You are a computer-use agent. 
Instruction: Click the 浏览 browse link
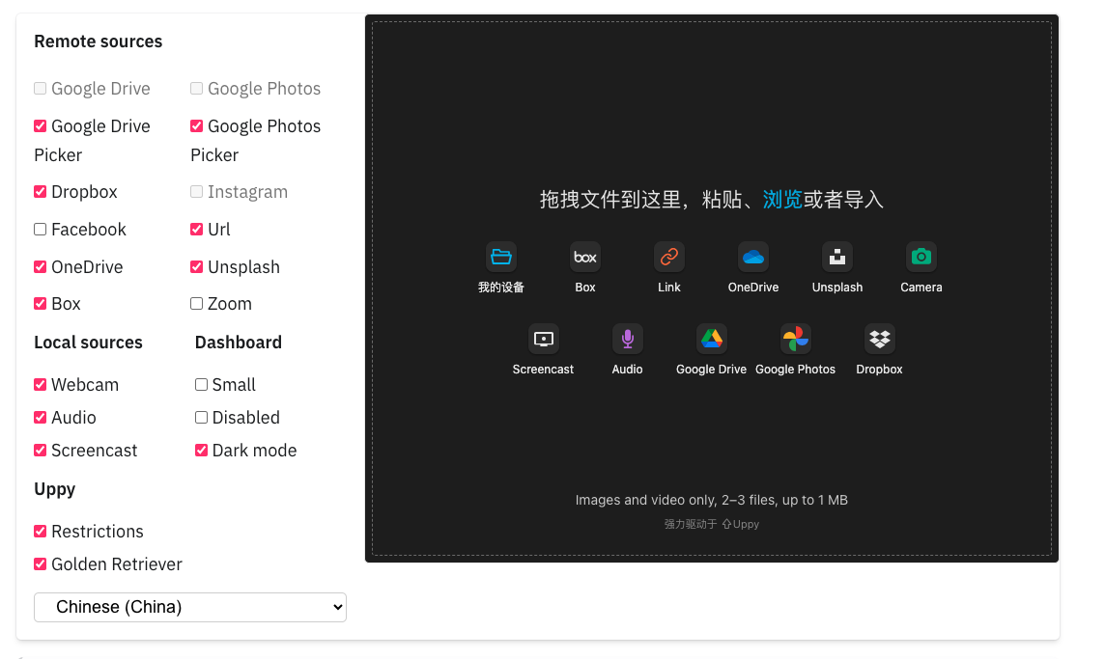click(782, 200)
